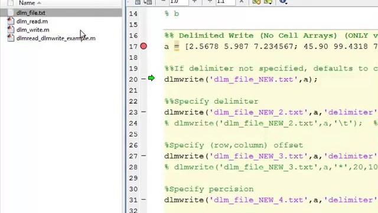
Task: Select dlm_write.m in the file list
Action: [33, 30]
